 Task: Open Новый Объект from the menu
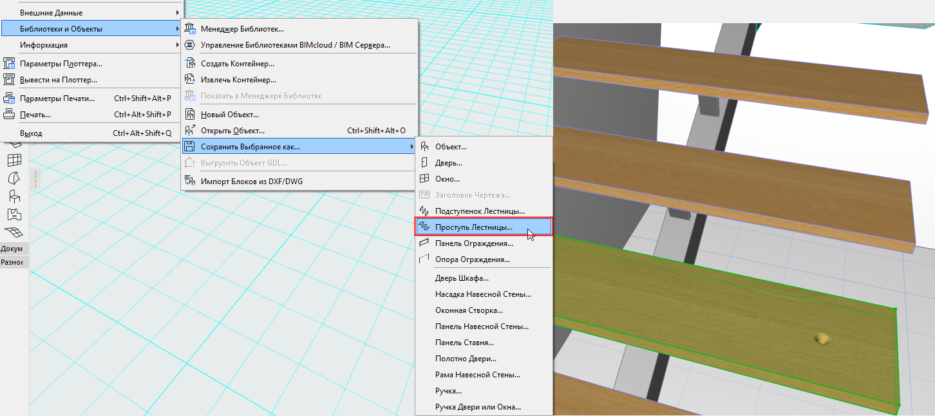[x=229, y=115]
